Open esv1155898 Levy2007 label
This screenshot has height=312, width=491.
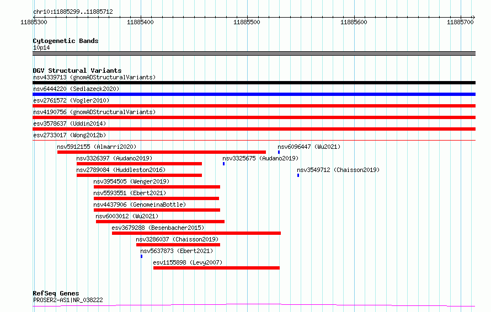pyautogui.click(x=188, y=262)
